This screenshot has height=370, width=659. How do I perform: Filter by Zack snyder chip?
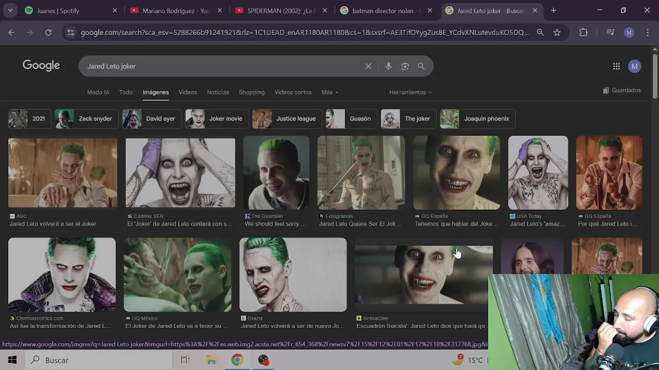87,119
